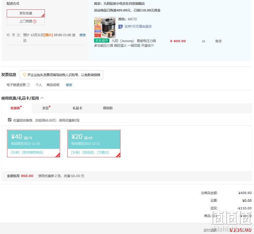The height and width of the screenshot is (234, 254).
Task: Collapse the 使用优惠/礼品卡/抵用 section
Action: point(42,98)
